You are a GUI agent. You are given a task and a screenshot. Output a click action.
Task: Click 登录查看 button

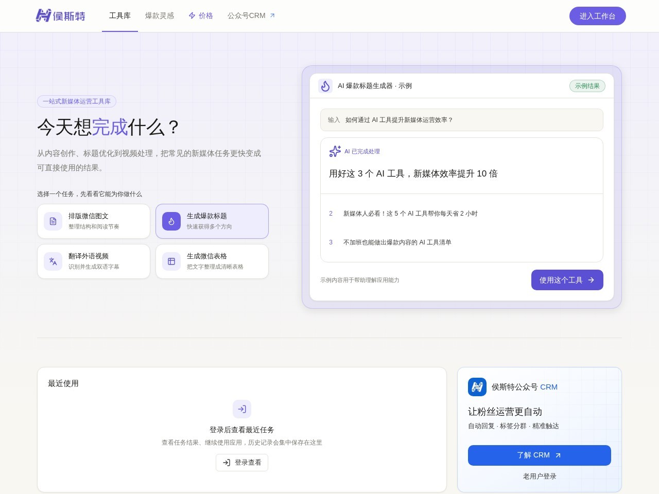[x=242, y=463]
